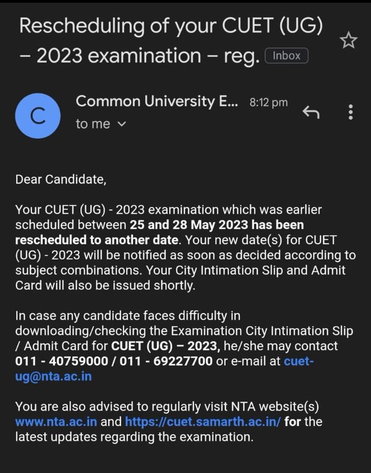Visit the www.nta.ac.in link
Image resolution: width=371 pixels, height=473 pixels.
click(56, 421)
